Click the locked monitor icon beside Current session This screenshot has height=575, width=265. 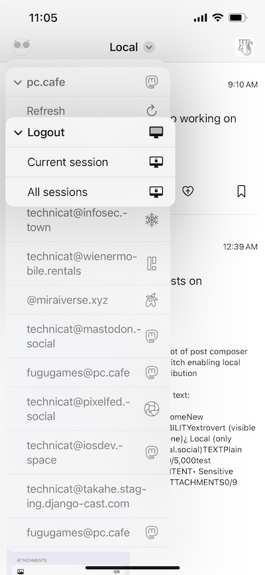[156, 162]
